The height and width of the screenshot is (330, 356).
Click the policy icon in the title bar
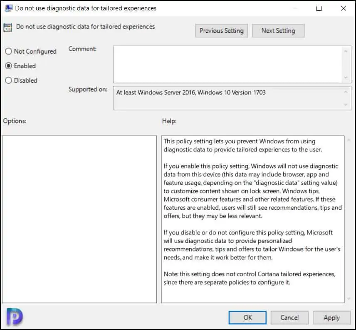(8, 8)
